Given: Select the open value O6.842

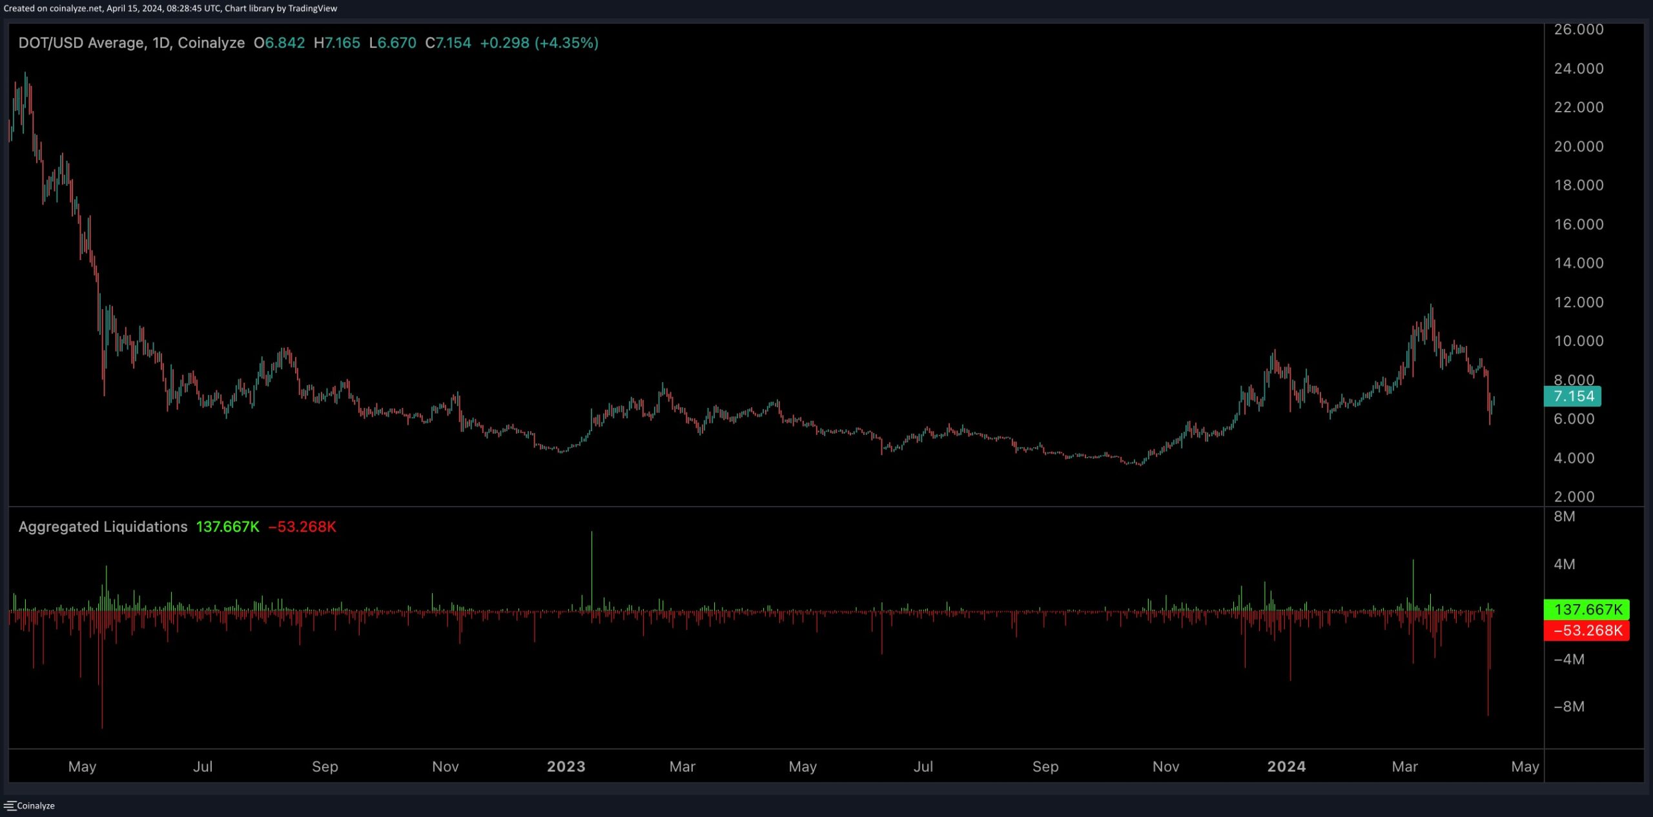Looking at the screenshot, I should pyautogui.click(x=279, y=43).
